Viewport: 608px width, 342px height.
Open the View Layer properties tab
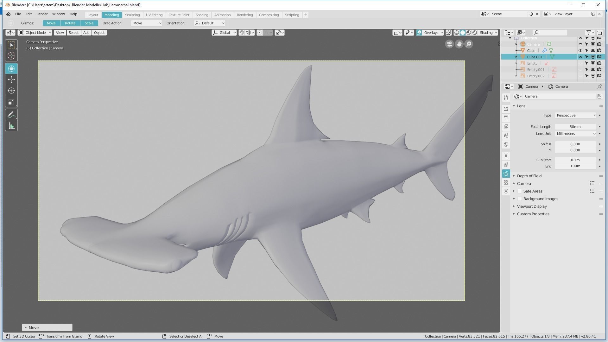506,127
